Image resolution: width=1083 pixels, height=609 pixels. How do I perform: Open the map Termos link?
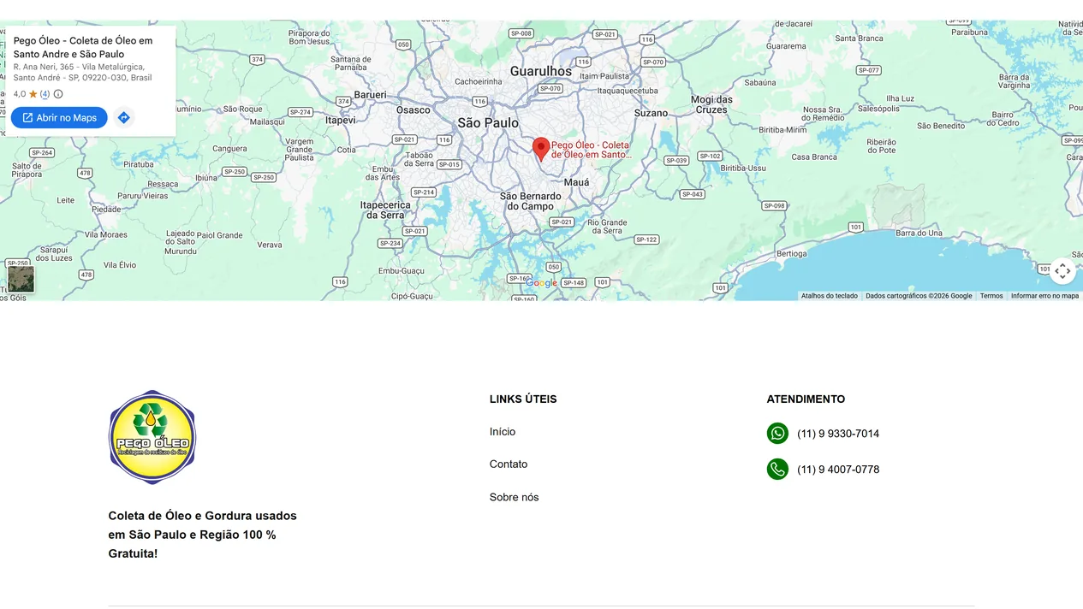[991, 296]
